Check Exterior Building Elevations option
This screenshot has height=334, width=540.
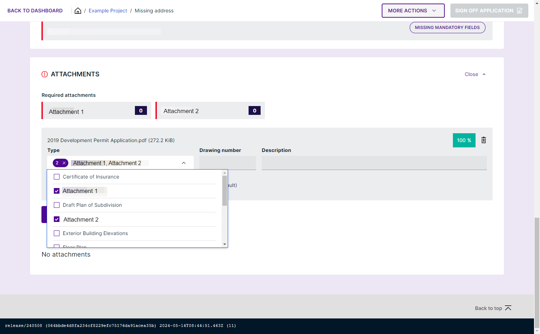57,233
